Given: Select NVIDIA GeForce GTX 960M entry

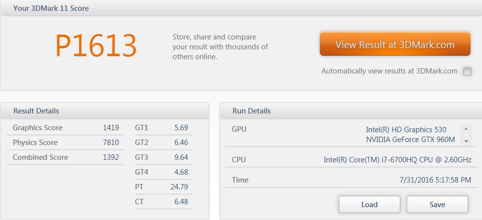Looking at the screenshot, I should pyautogui.click(x=410, y=140).
